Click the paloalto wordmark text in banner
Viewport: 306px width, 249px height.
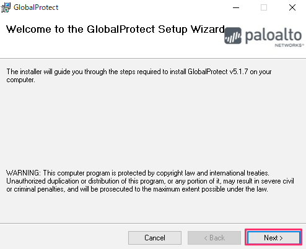[x=274, y=35]
